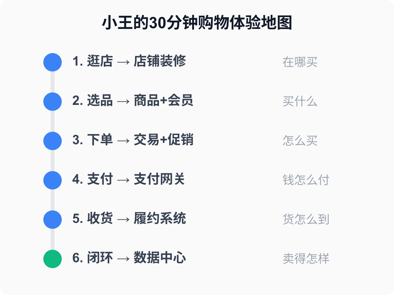Image resolution: width=394 pixels, height=295 pixels.
Task: Open step 4. 支付 → 支付网关
Action: [x=128, y=180]
